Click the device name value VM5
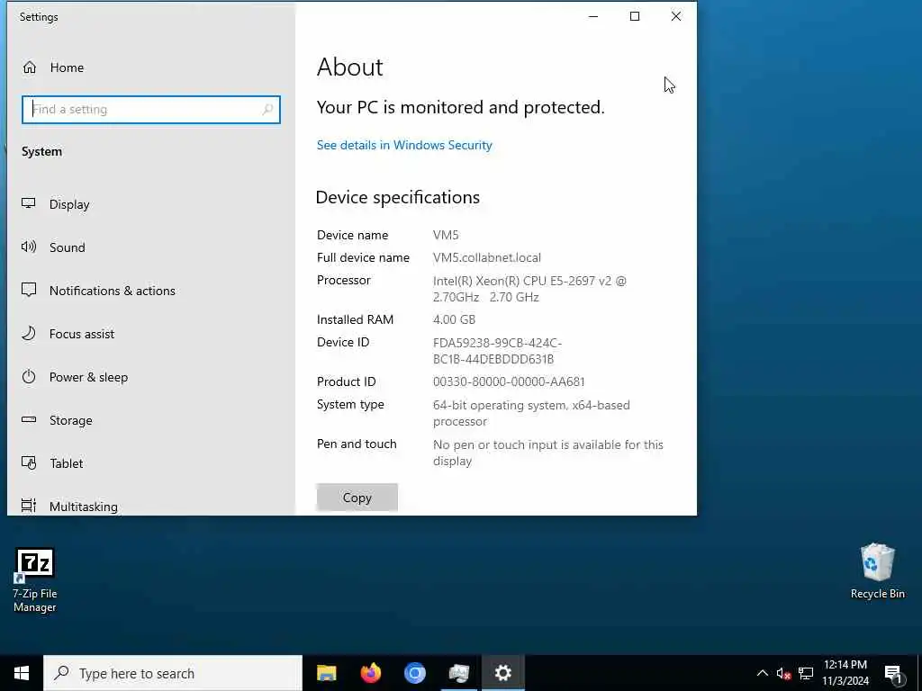This screenshot has height=691, width=922. tap(446, 235)
